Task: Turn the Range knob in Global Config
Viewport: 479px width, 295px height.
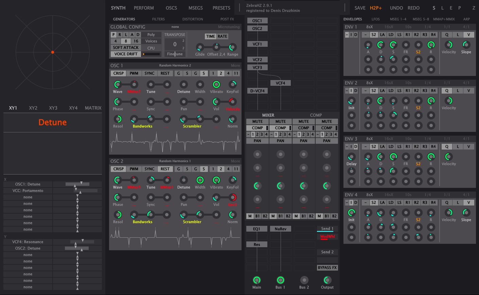Action: (x=232, y=47)
